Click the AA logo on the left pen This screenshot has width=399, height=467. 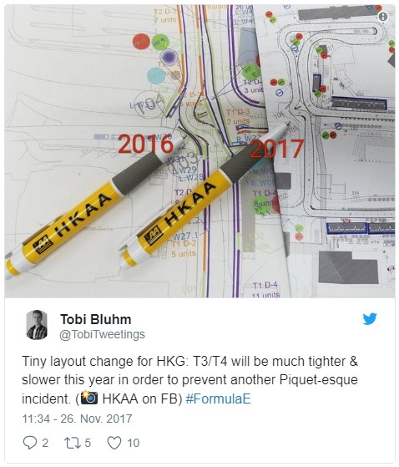(x=43, y=246)
